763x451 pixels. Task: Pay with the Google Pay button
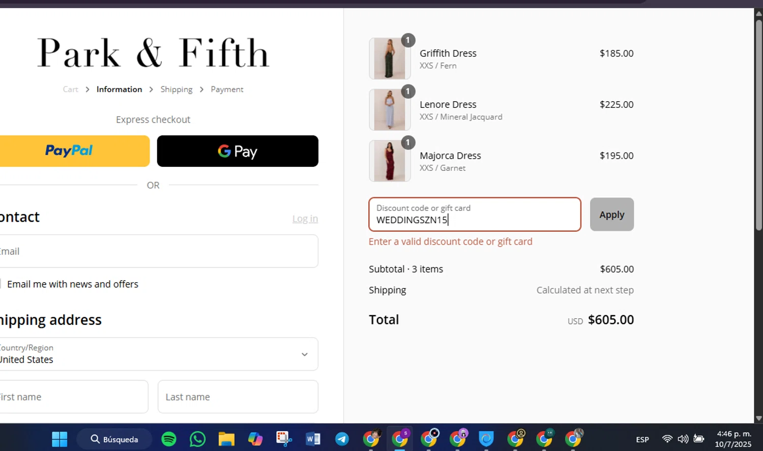(x=238, y=151)
